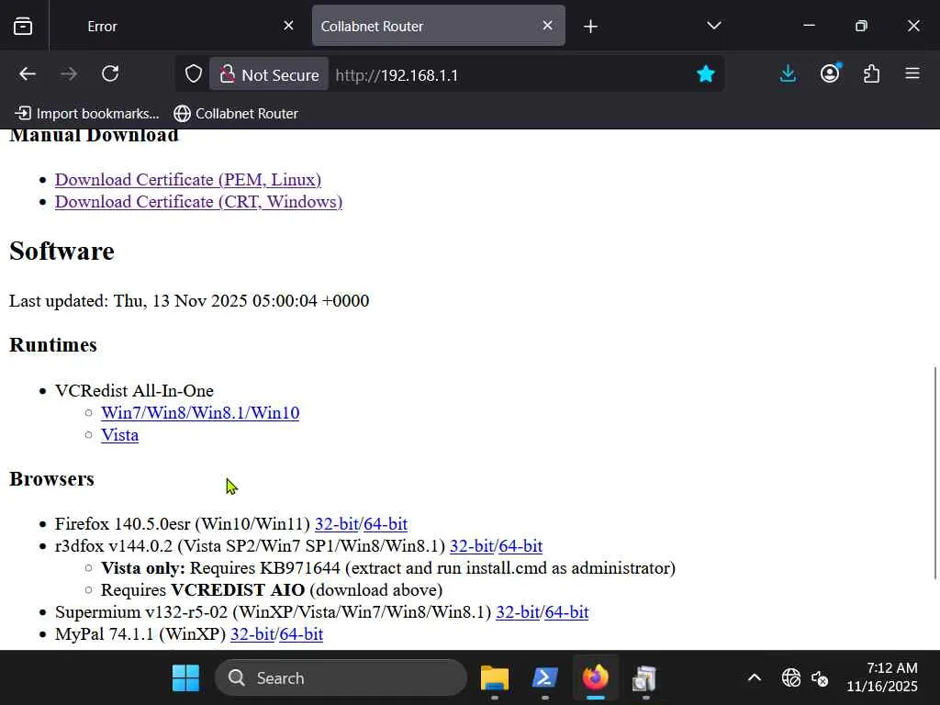940x705 pixels.
Task: Open tracking protection shield icon
Action: click(193, 74)
